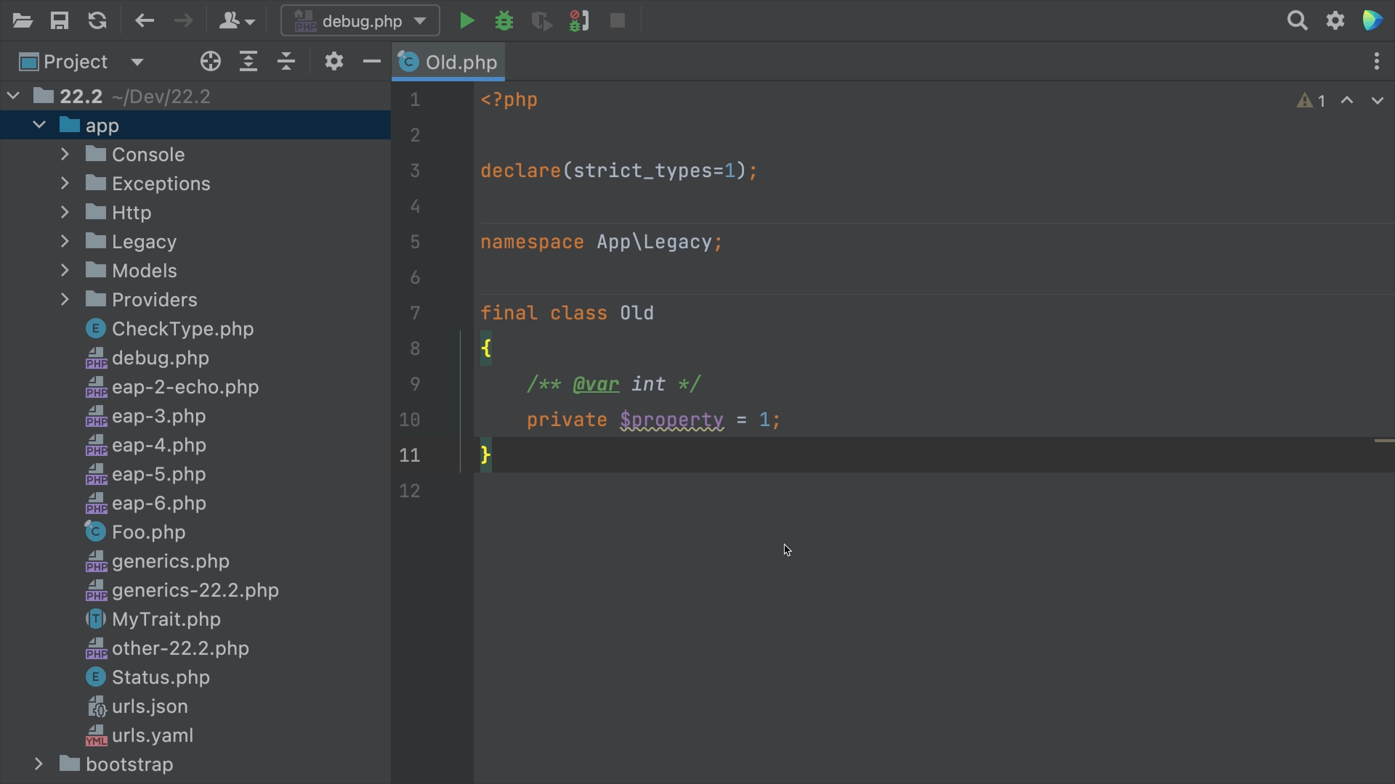The height and width of the screenshot is (784, 1395).
Task: Select opened file locate target icon
Action: click(x=210, y=62)
